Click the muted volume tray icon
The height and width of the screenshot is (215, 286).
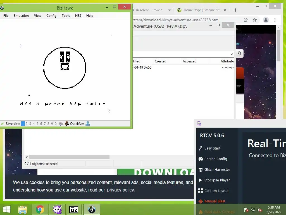(260, 209)
